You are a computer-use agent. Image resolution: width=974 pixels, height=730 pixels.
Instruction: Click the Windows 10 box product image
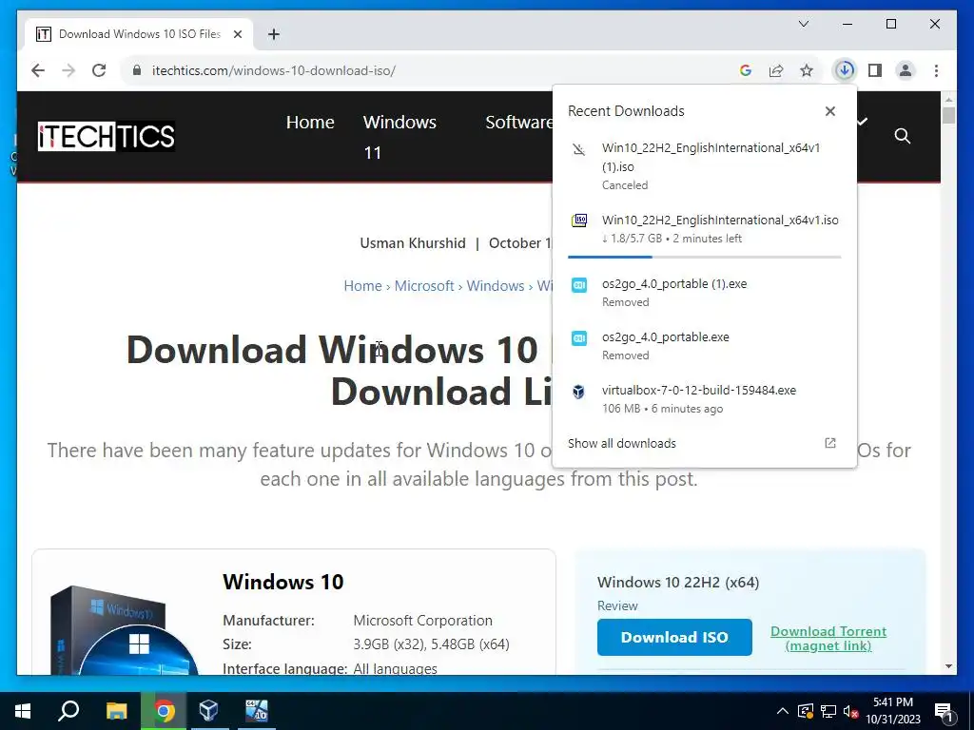125,629
